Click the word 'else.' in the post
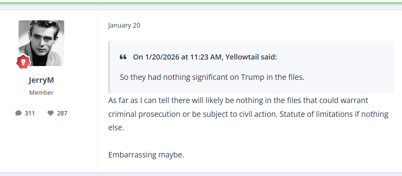Screen dimensions: 402x176 coord(116,128)
